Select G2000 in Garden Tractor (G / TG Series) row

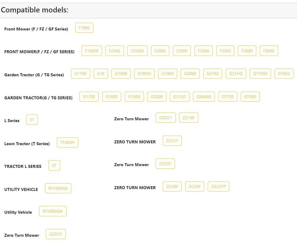(190, 74)
